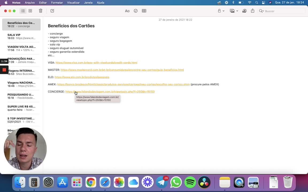Open the VISA credit-cards link
308x192 pixels.
click(97, 63)
